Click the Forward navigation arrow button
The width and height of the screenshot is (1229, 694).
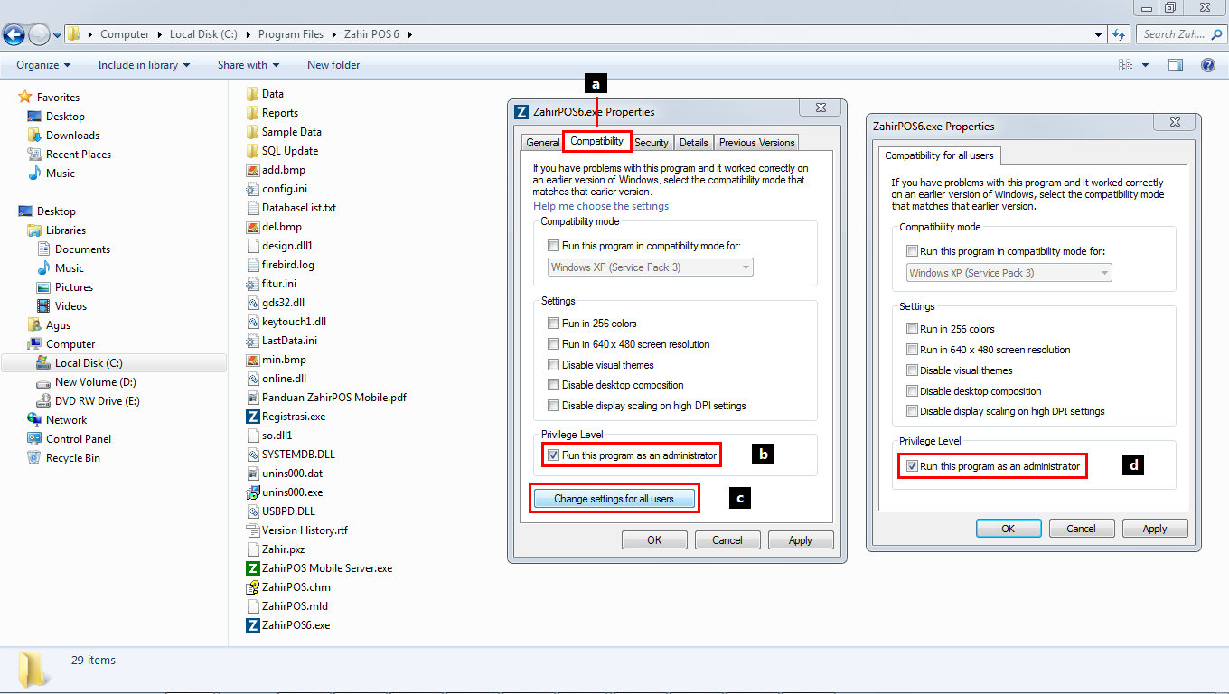(39, 34)
